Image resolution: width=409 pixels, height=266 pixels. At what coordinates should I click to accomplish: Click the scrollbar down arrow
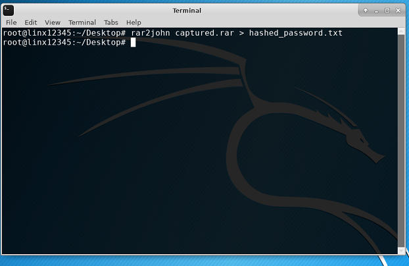click(x=401, y=251)
